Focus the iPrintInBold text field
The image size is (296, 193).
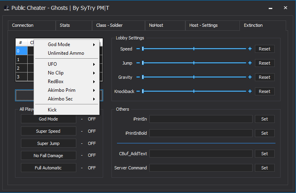coord(201,133)
